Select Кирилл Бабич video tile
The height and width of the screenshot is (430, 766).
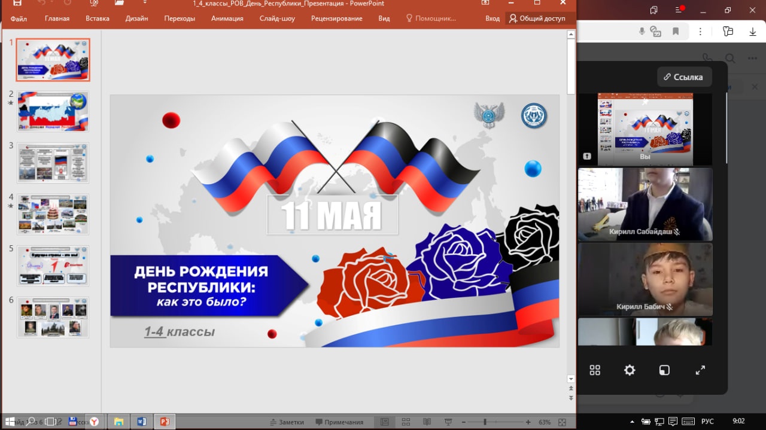click(x=645, y=279)
